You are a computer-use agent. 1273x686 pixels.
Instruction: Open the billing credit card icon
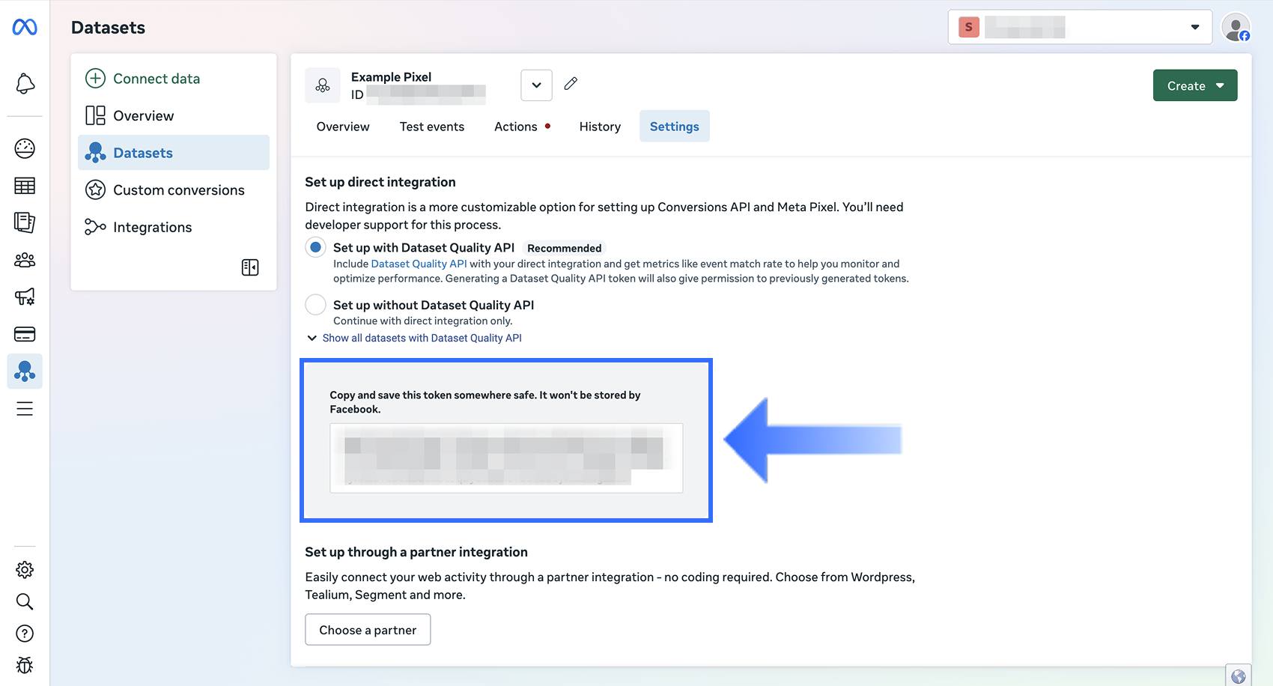25,334
